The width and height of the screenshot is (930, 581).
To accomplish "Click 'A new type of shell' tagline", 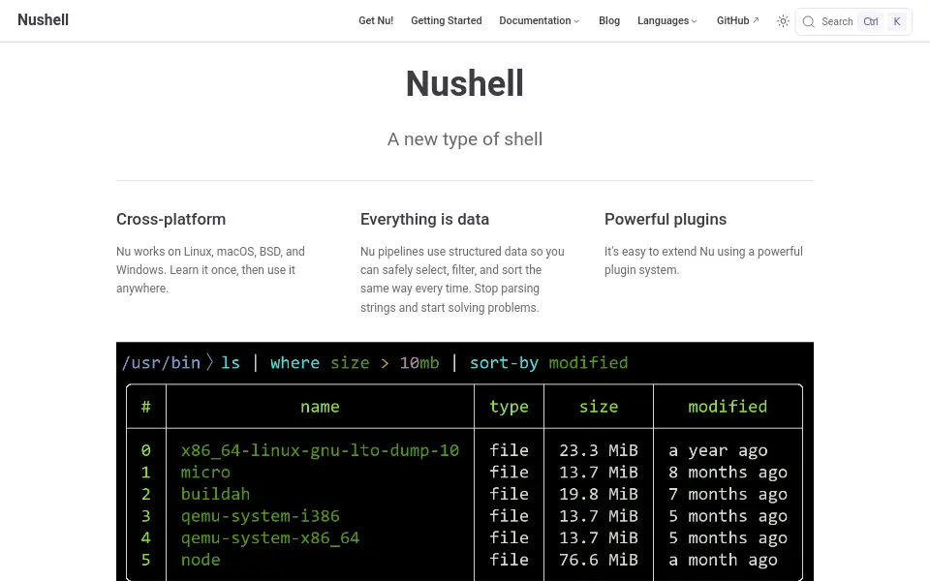I will click(465, 139).
